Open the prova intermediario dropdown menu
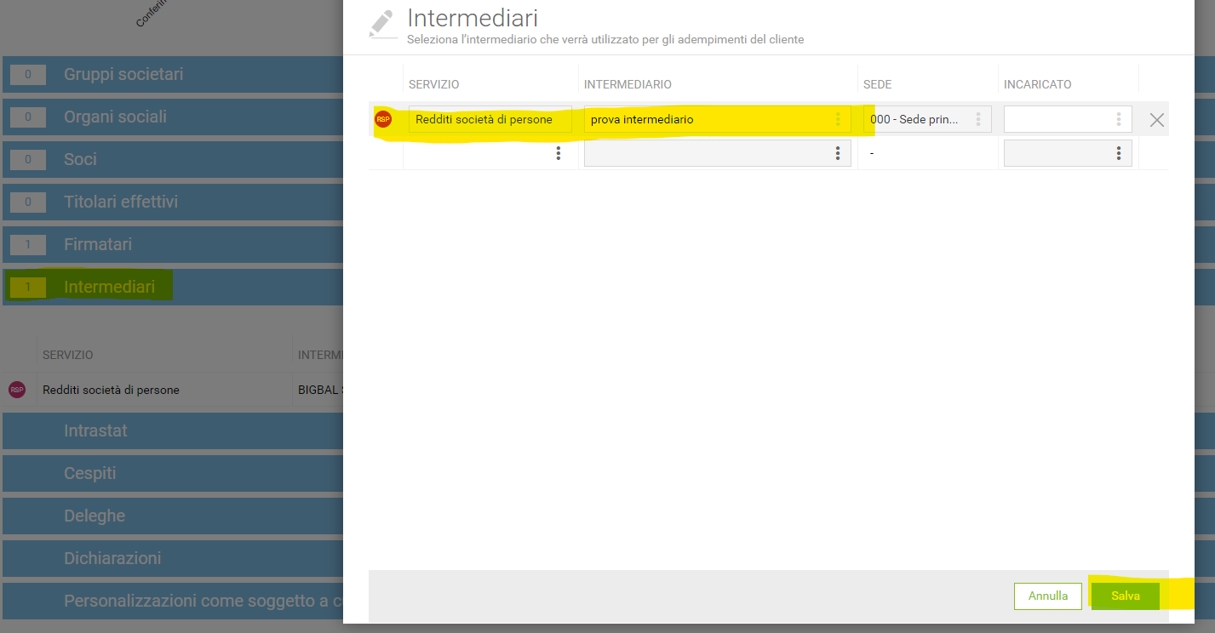The width and height of the screenshot is (1215, 633). 838,120
